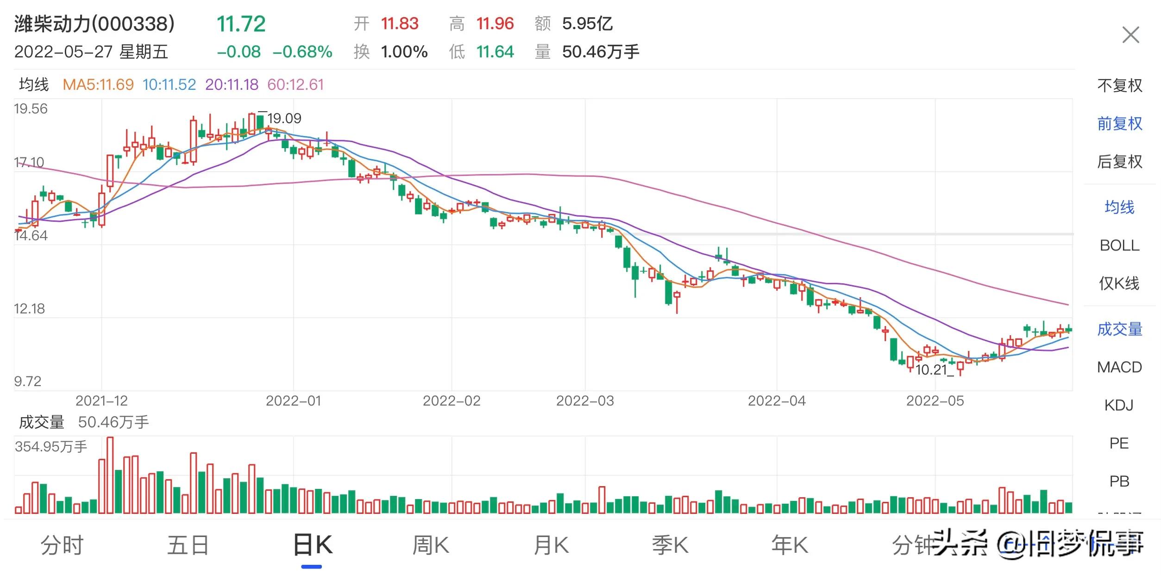
Task: Open the 五日 five-day tab
Action: (x=188, y=545)
